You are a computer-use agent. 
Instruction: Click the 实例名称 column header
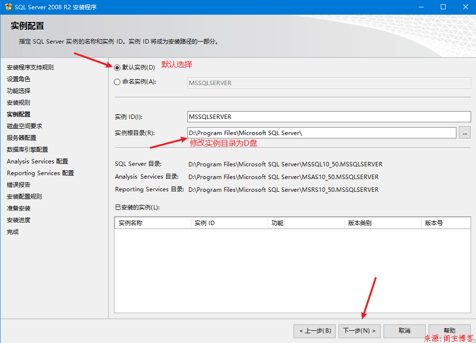(x=153, y=223)
